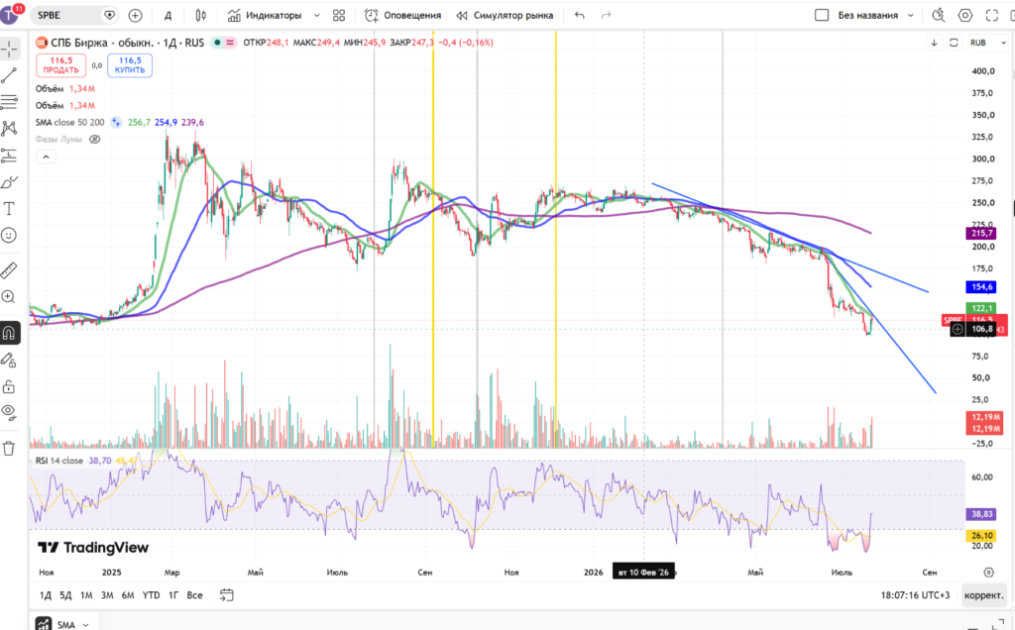This screenshot has height=630, width=1015.
Task: Toggle the коррект. adjustment button
Action: pos(983,595)
